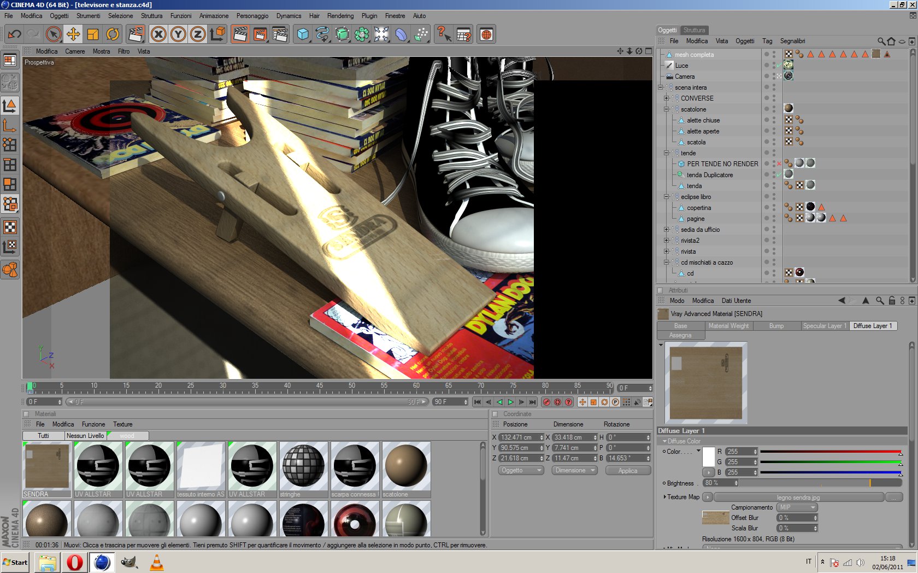
Task: Expand the CONVERSE group
Action: coord(666,98)
